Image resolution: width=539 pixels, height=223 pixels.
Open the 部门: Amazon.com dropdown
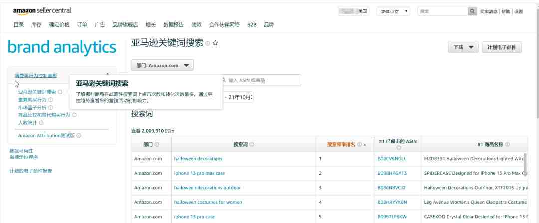tap(162, 65)
